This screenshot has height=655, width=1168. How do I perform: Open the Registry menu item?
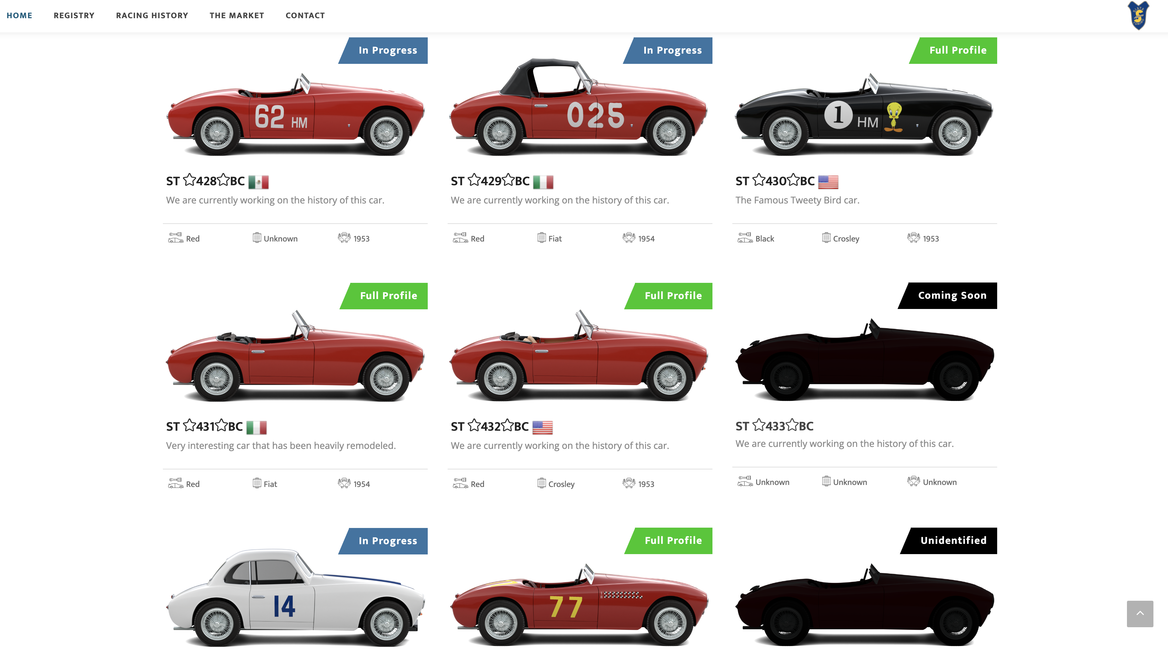pos(74,16)
